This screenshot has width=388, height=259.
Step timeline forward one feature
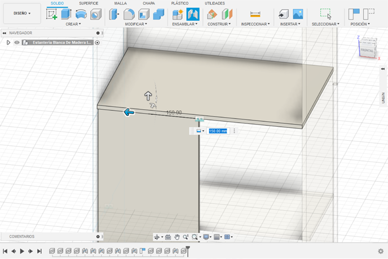(30, 251)
